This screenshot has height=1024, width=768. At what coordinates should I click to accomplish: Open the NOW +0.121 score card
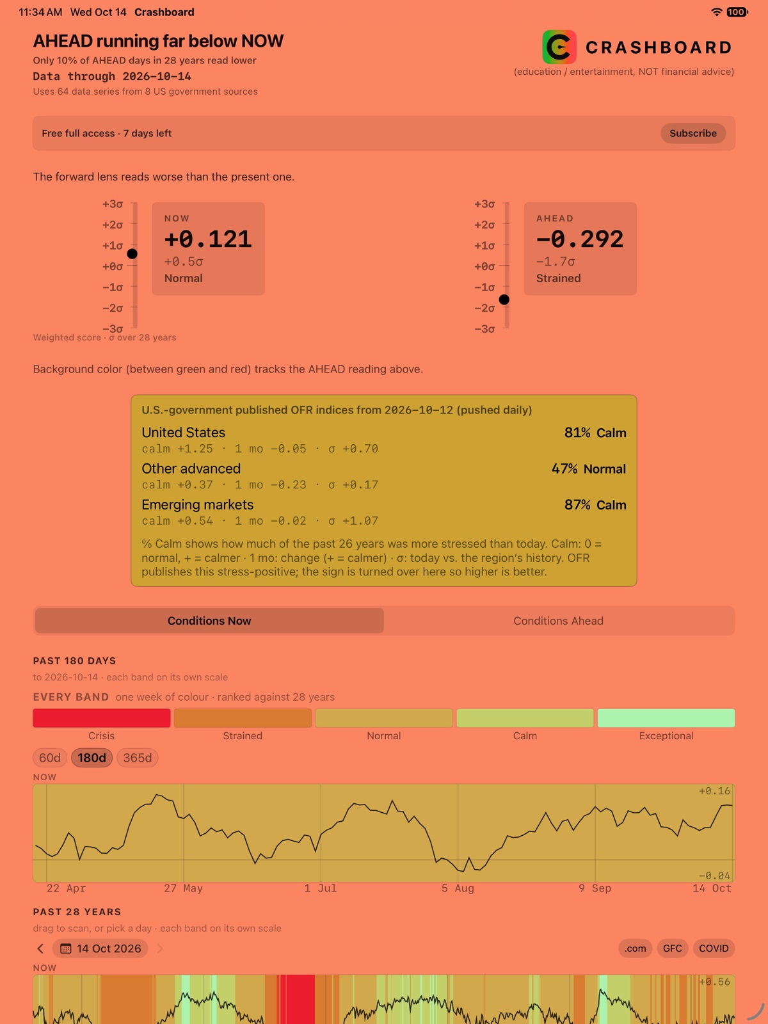coord(208,249)
